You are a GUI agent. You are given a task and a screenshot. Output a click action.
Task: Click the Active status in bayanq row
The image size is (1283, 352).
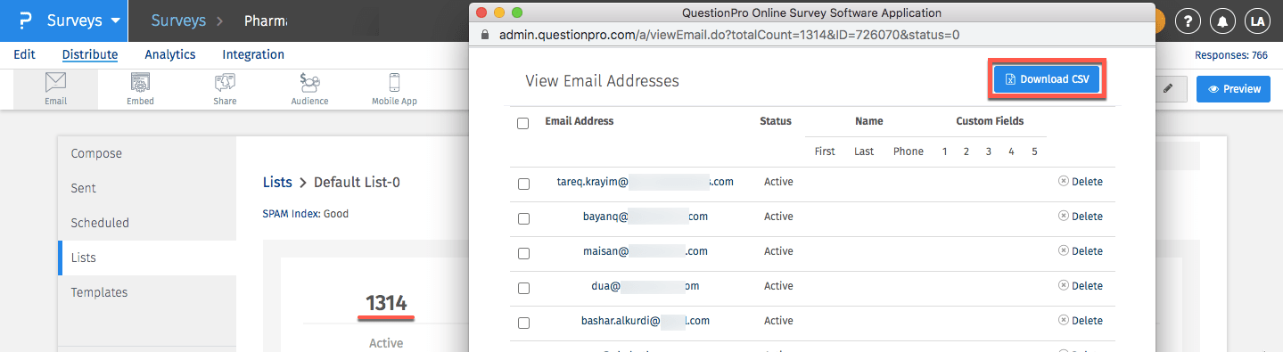778,217
